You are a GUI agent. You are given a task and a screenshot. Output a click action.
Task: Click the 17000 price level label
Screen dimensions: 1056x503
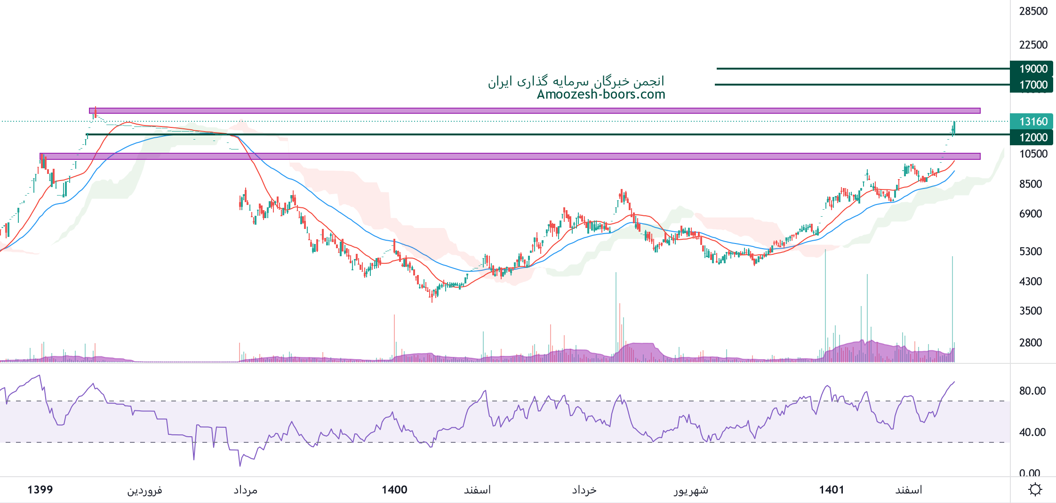(1033, 85)
